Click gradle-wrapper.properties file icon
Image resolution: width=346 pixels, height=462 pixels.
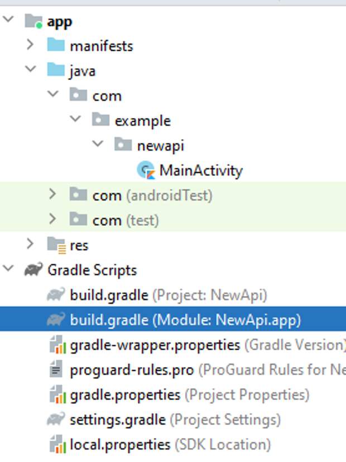pos(56,345)
